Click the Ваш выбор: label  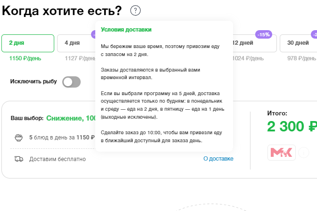27,118
